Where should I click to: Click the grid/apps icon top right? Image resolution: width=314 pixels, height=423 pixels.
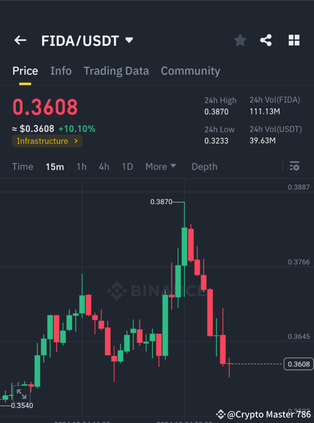point(294,40)
